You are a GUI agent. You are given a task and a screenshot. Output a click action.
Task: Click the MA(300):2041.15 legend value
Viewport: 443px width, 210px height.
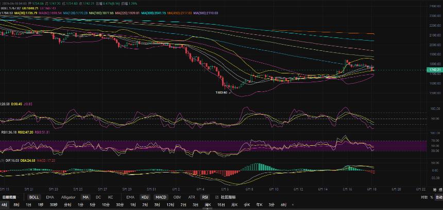154,13
